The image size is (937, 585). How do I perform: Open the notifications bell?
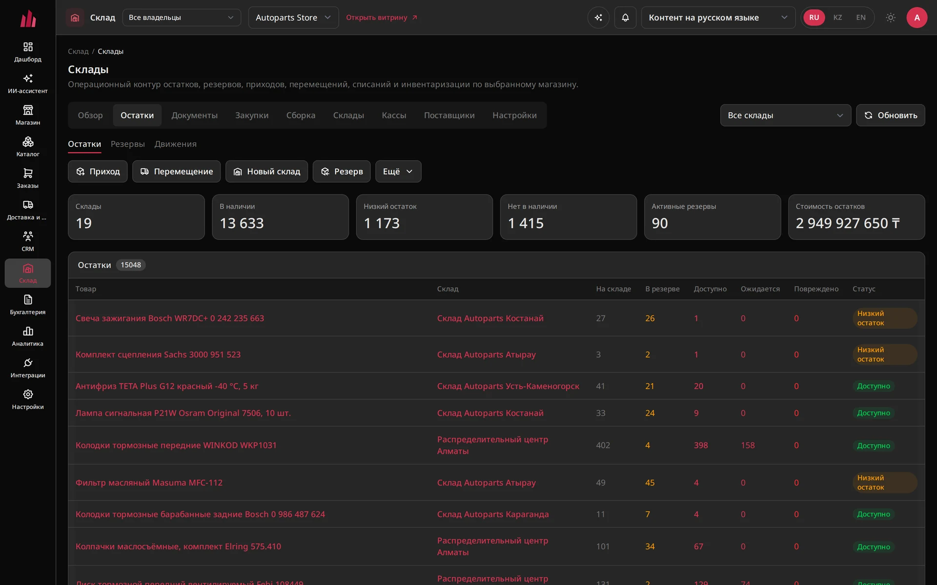pyautogui.click(x=625, y=18)
